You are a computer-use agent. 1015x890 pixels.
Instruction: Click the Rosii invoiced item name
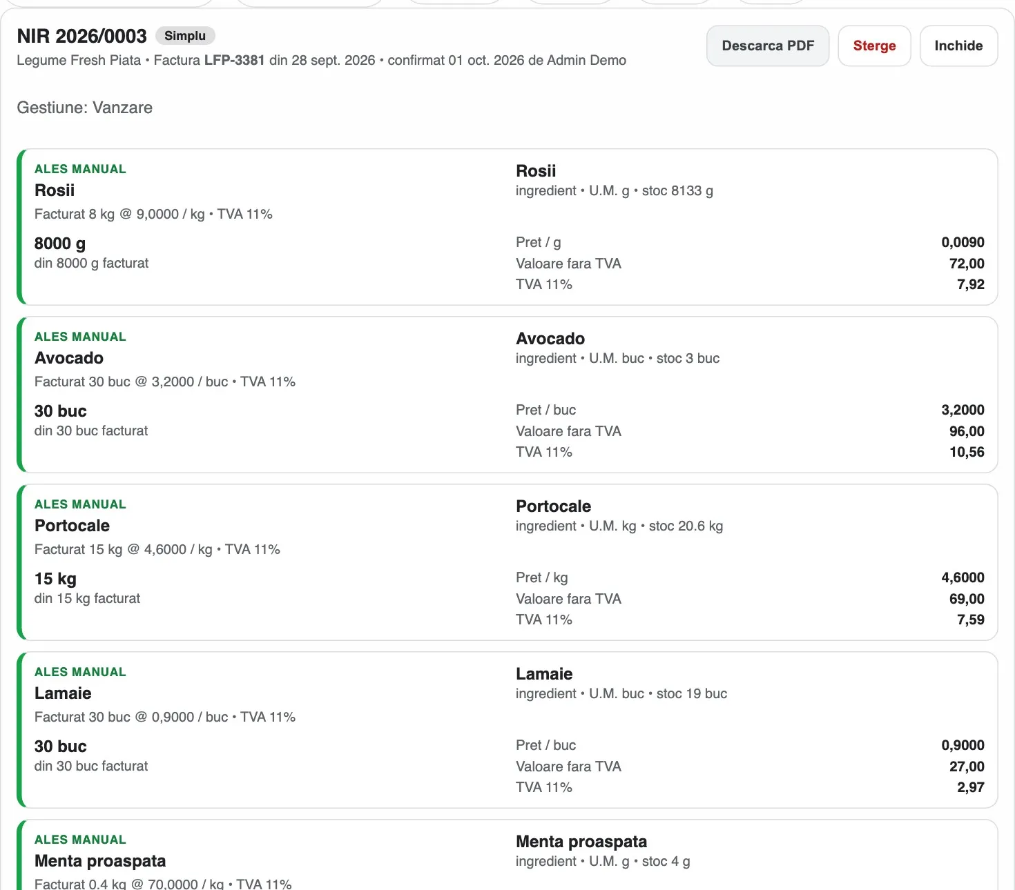[55, 190]
